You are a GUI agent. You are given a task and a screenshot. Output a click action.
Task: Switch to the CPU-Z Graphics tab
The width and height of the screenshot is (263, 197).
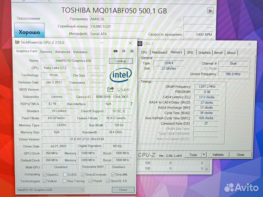(x=204, y=53)
